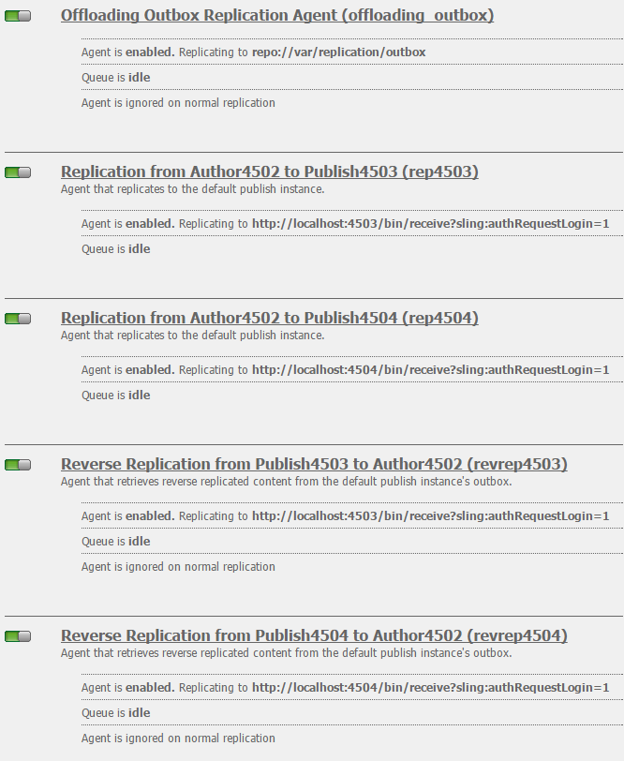Select revrep4503 localhost:4503 receive URL text
The width and height of the screenshot is (624, 761).
[430, 515]
